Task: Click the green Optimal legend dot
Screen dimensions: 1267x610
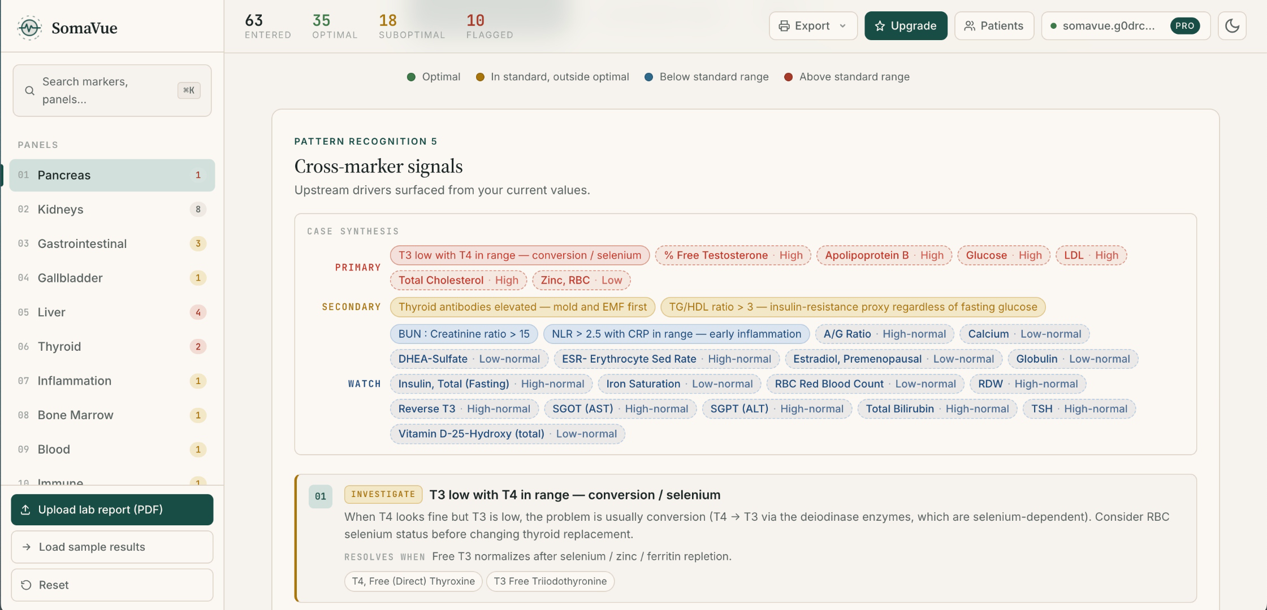Action: (411, 77)
